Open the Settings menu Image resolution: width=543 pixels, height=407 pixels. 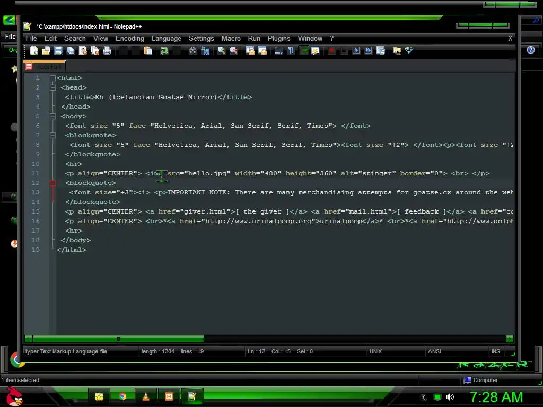pos(201,38)
